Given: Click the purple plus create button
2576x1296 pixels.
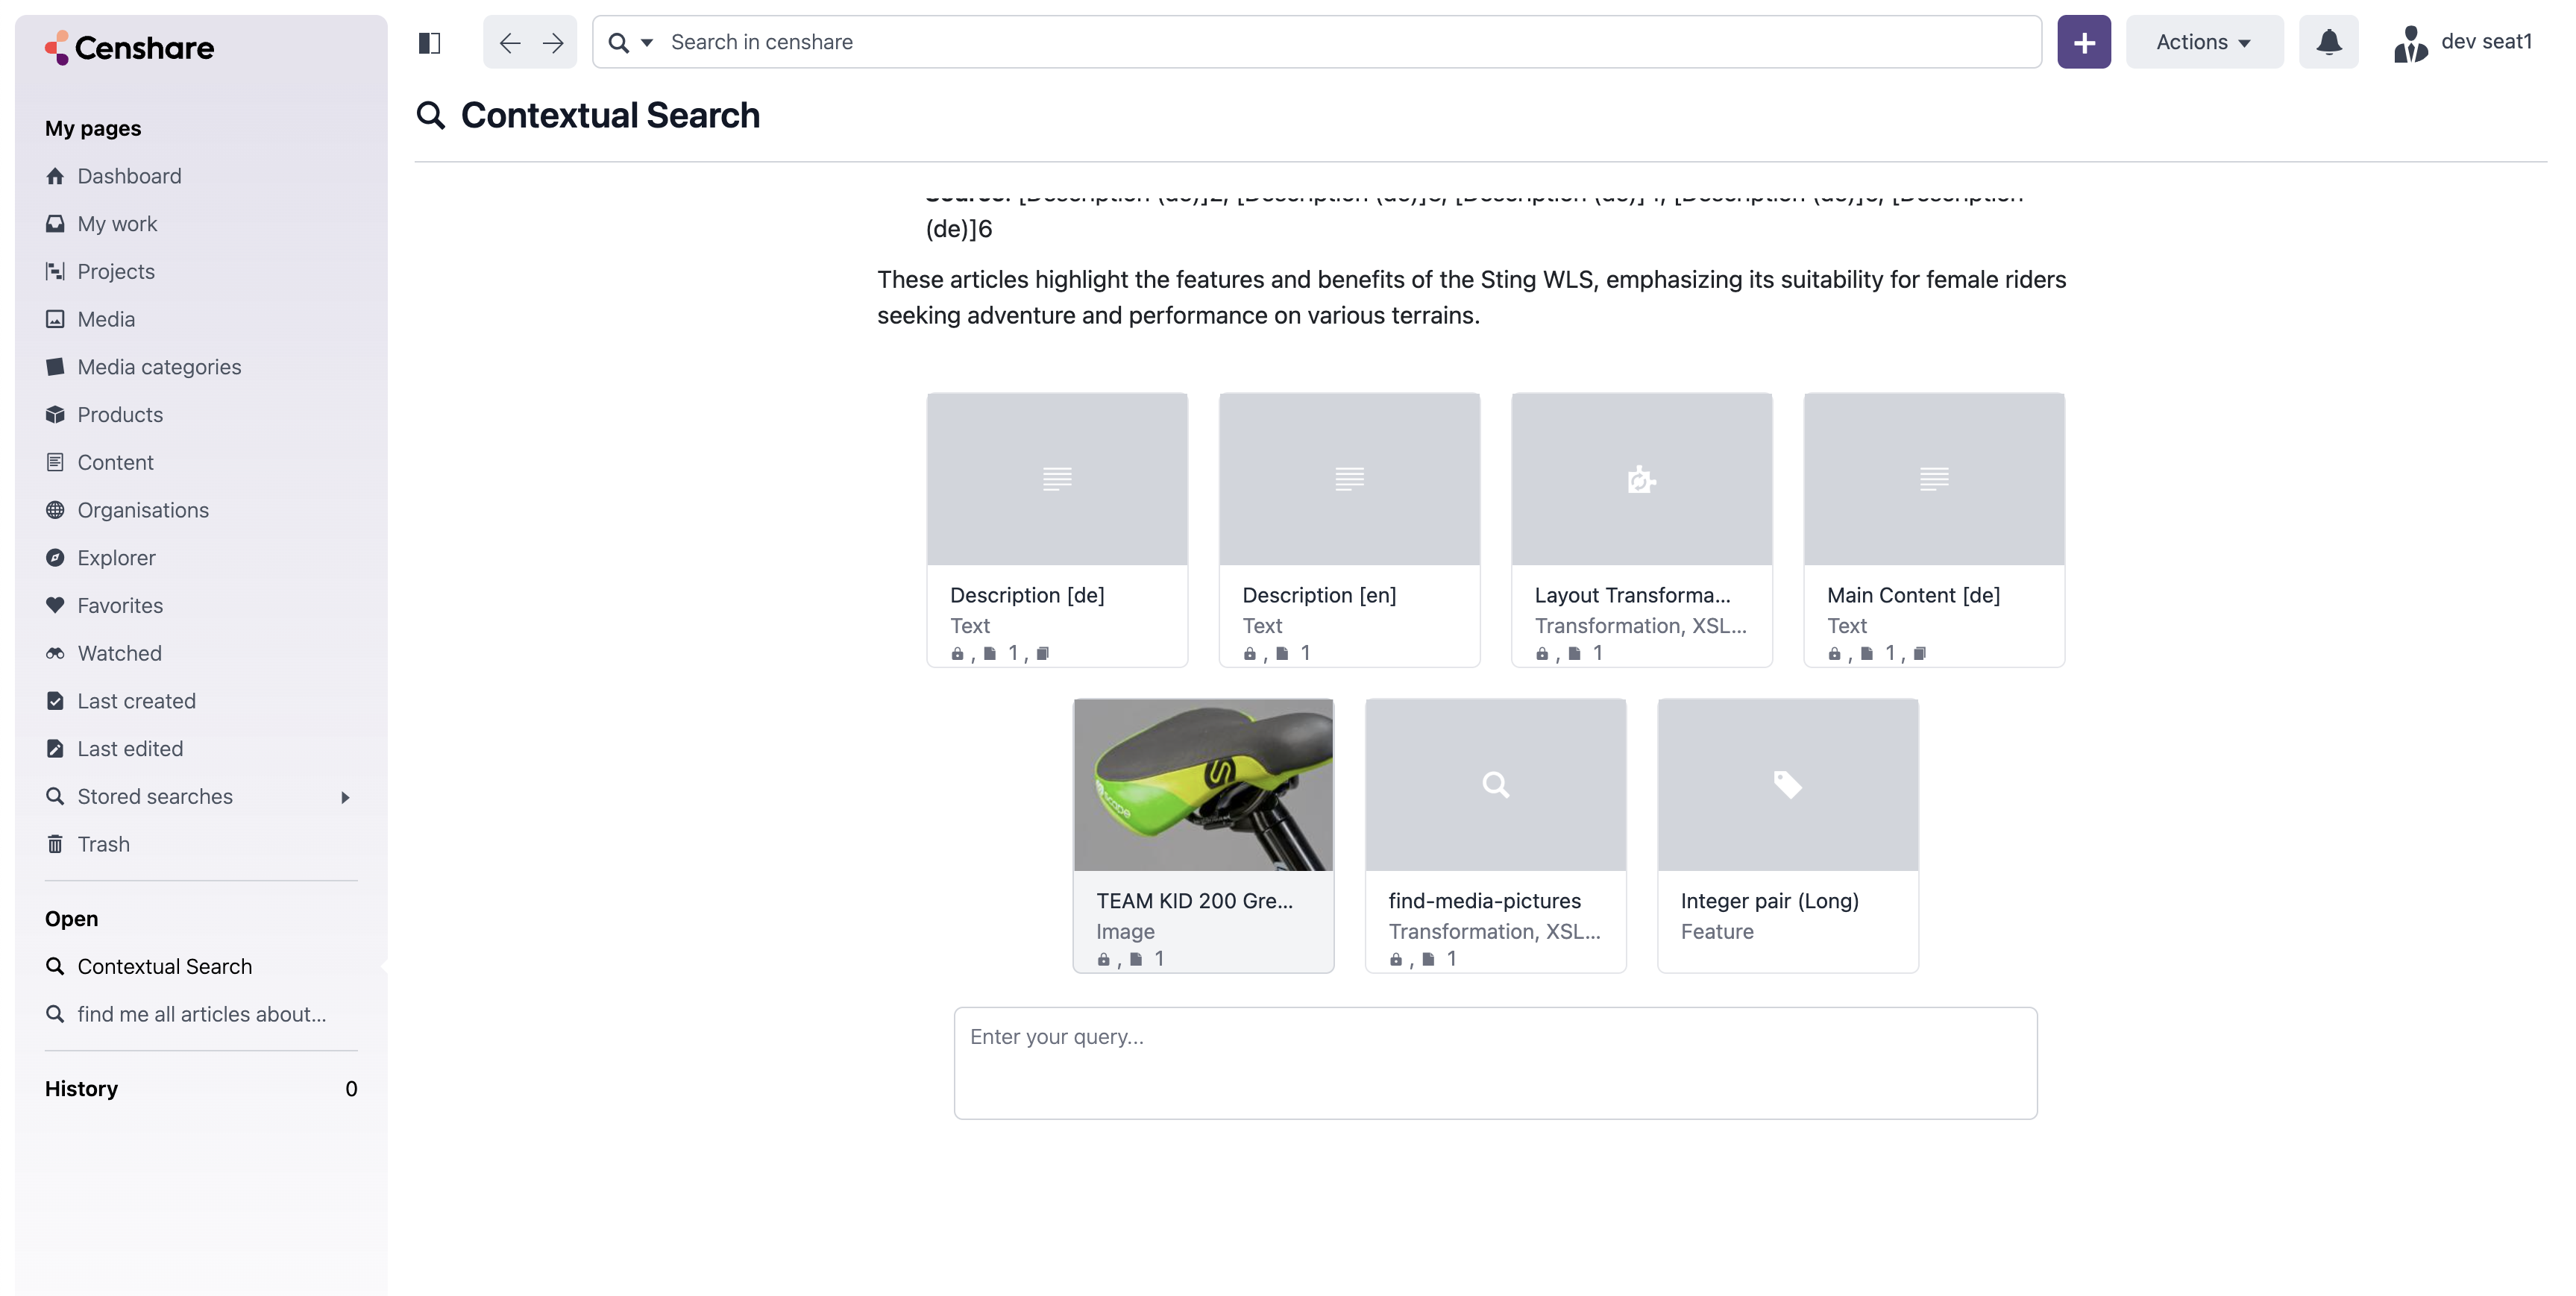Looking at the screenshot, I should (2083, 42).
